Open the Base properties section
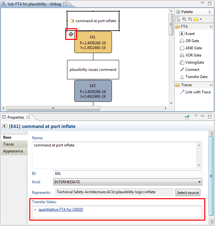 14,137
